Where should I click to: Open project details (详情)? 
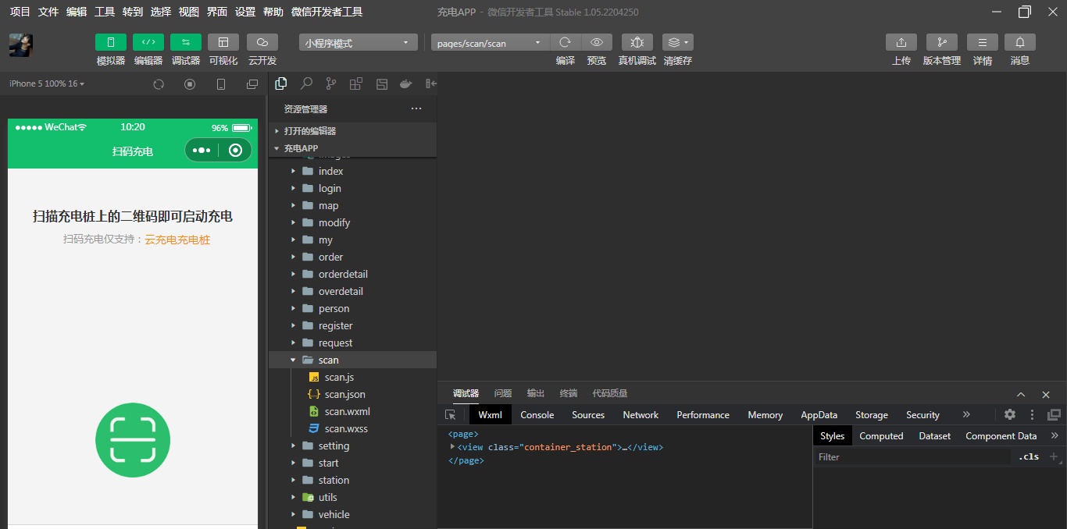(983, 42)
